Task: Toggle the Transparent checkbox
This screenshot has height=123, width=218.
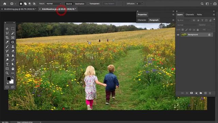Action: click(88, 4)
